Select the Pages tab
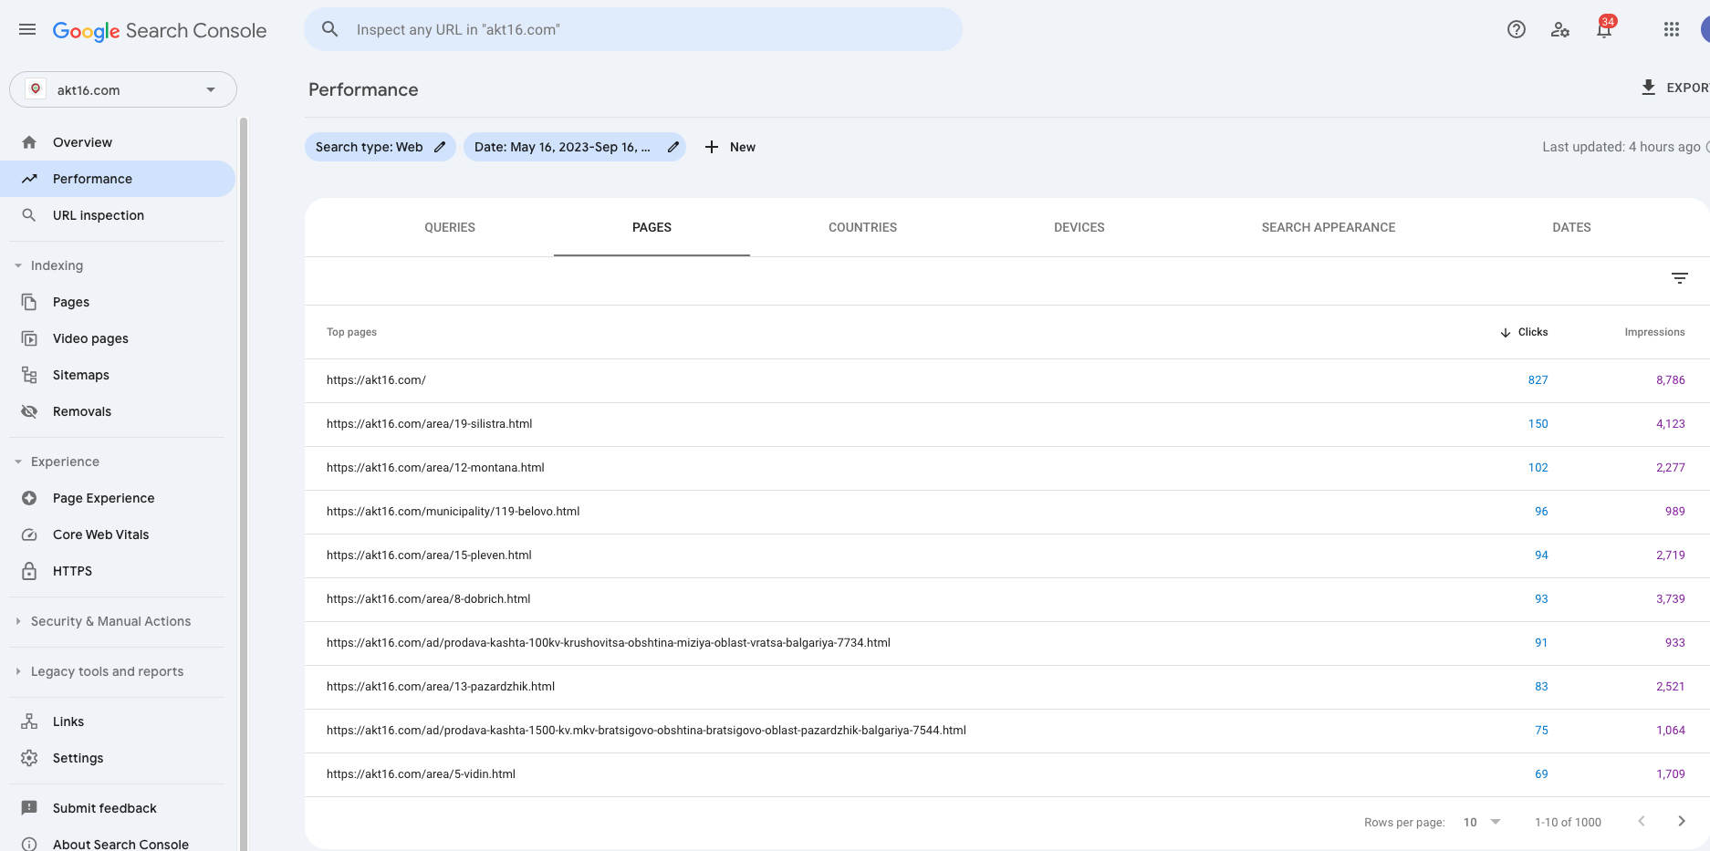This screenshot has height=851, width=1710. tap(652, 227)
